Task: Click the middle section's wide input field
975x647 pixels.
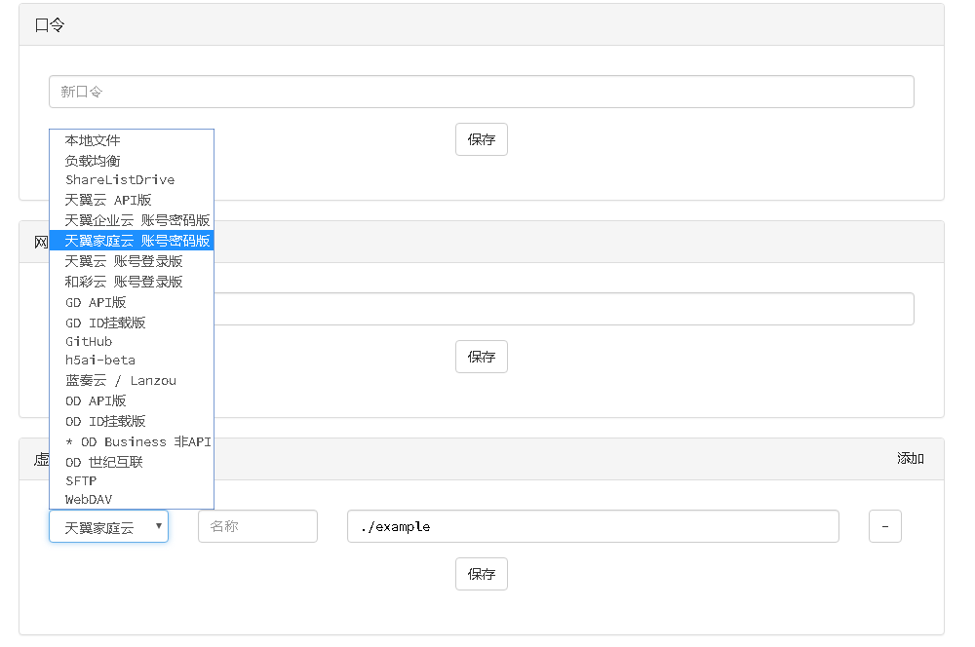Action: click(x=482, y=309)
